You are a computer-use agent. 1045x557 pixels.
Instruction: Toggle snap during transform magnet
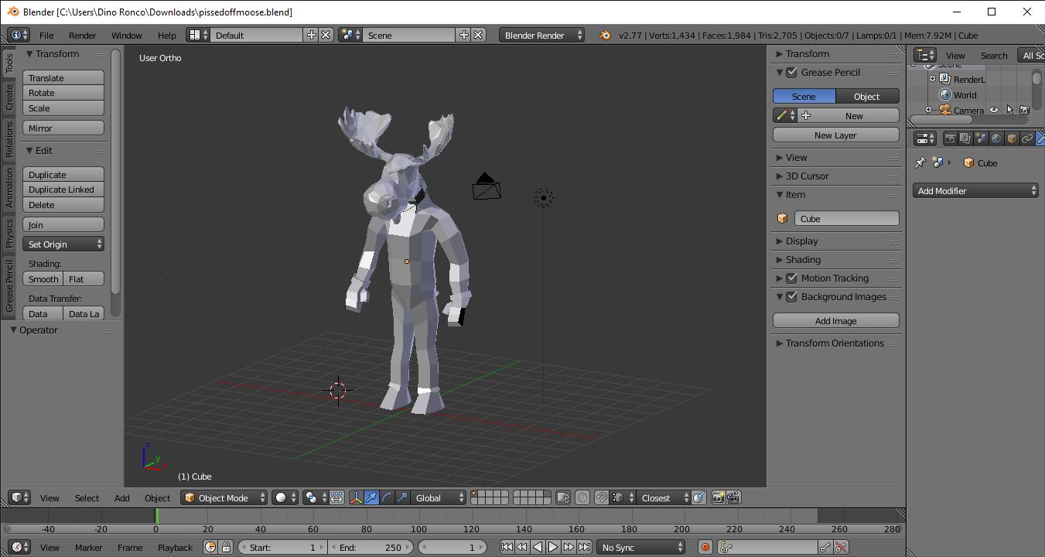tap(601, 497)
